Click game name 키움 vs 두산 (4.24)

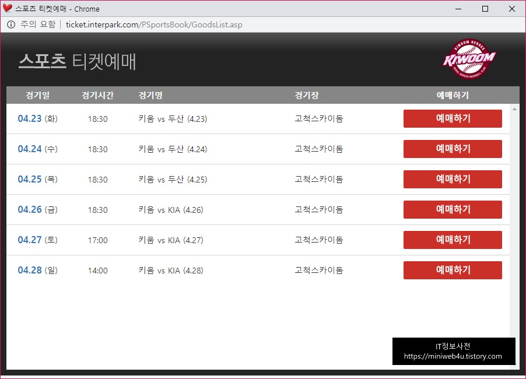coord(173,149)
